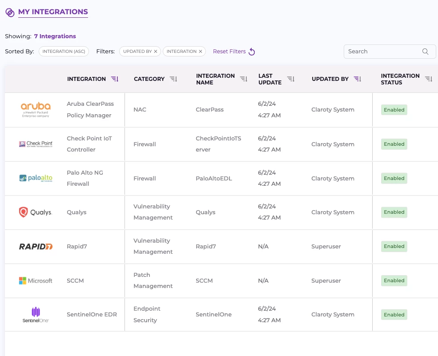Click the SentinelOne logo
This screenshot has height=356, width=438.
pos(36,315)
